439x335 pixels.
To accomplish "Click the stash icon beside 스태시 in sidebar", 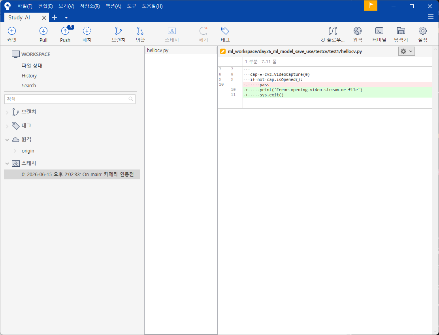I will pyautogui.click(x=16, y=164).
